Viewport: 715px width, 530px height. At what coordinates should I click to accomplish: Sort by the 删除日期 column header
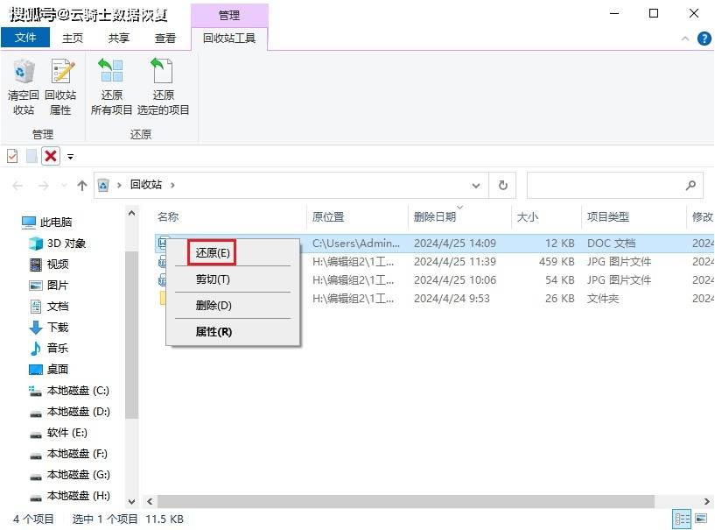[x=435, y=217]
